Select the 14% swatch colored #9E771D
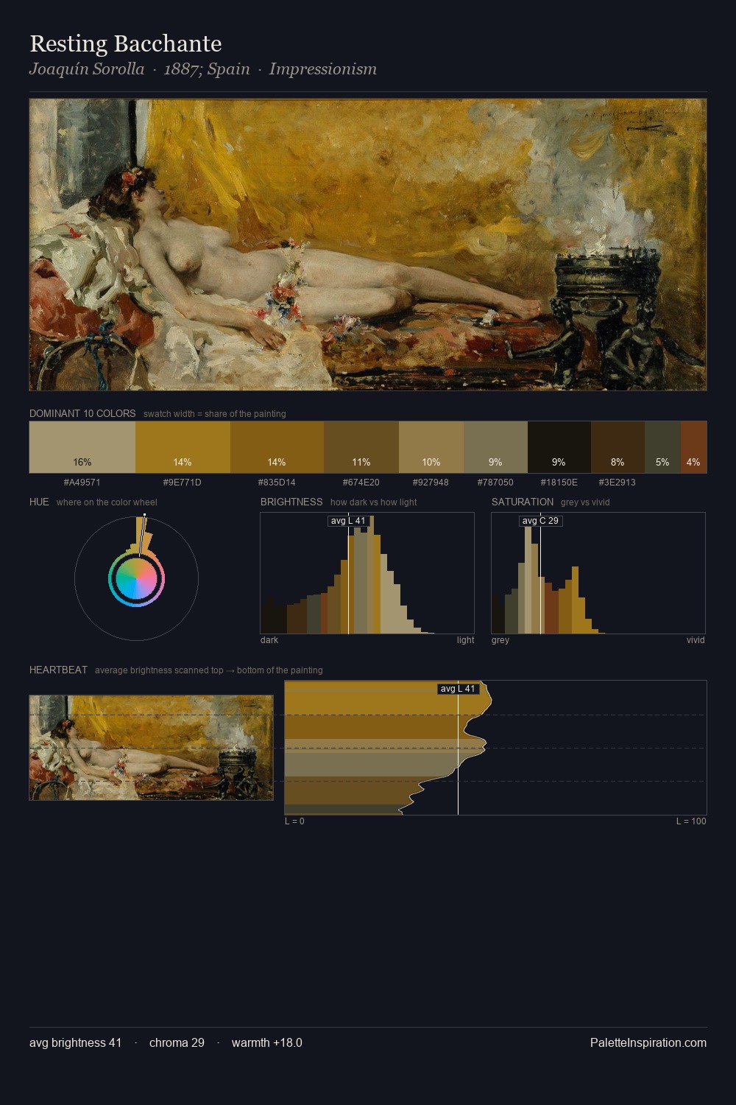736x1105 pixels. [183, 447]
